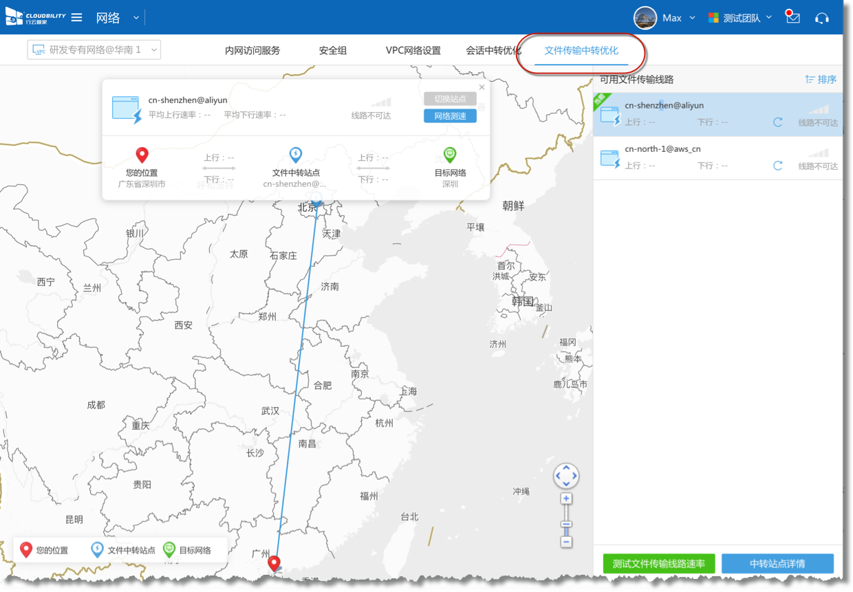
Task: Click the map pan direction control
Action: coord(566,476)
